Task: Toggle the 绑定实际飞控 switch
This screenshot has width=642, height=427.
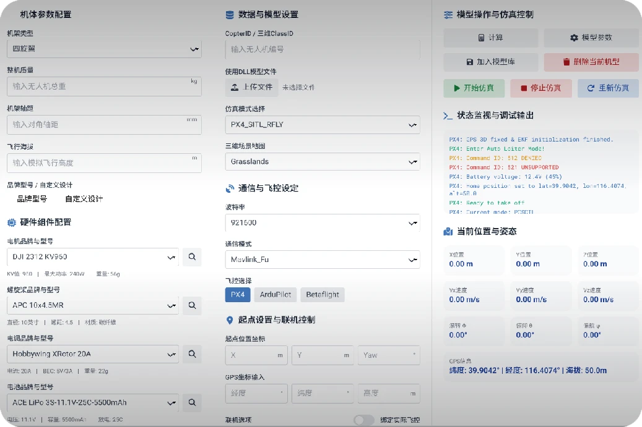Action: [363, 420]
